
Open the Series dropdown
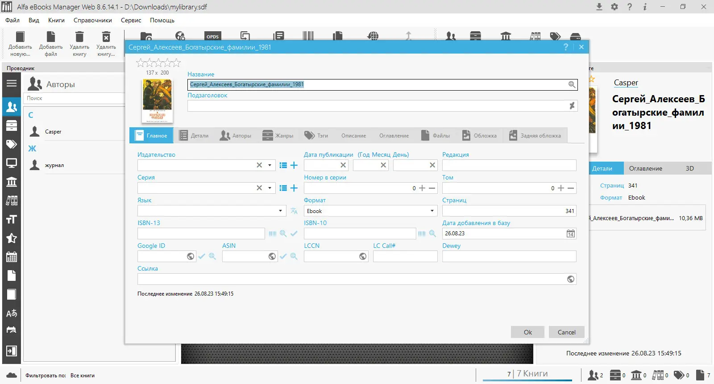coord(270,188)
